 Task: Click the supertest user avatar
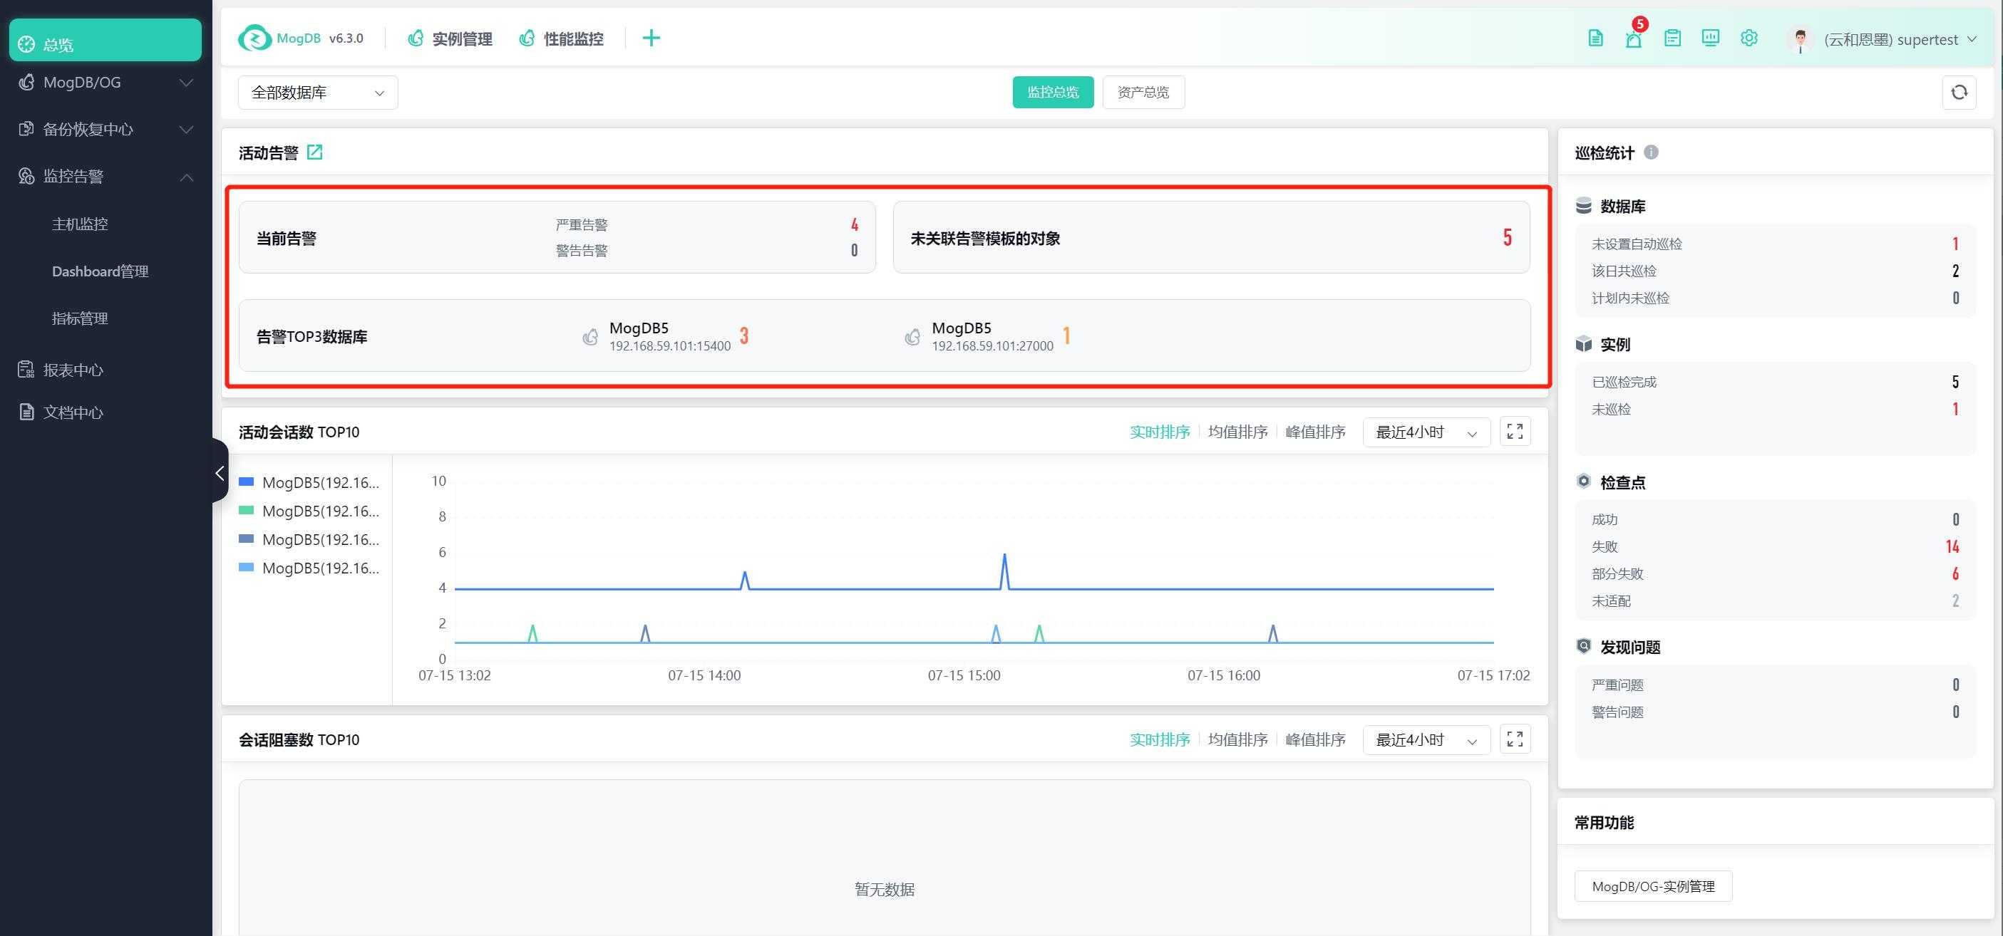(1799, 39)
